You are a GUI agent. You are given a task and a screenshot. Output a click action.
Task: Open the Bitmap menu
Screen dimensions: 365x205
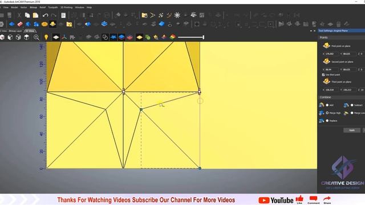33,7
